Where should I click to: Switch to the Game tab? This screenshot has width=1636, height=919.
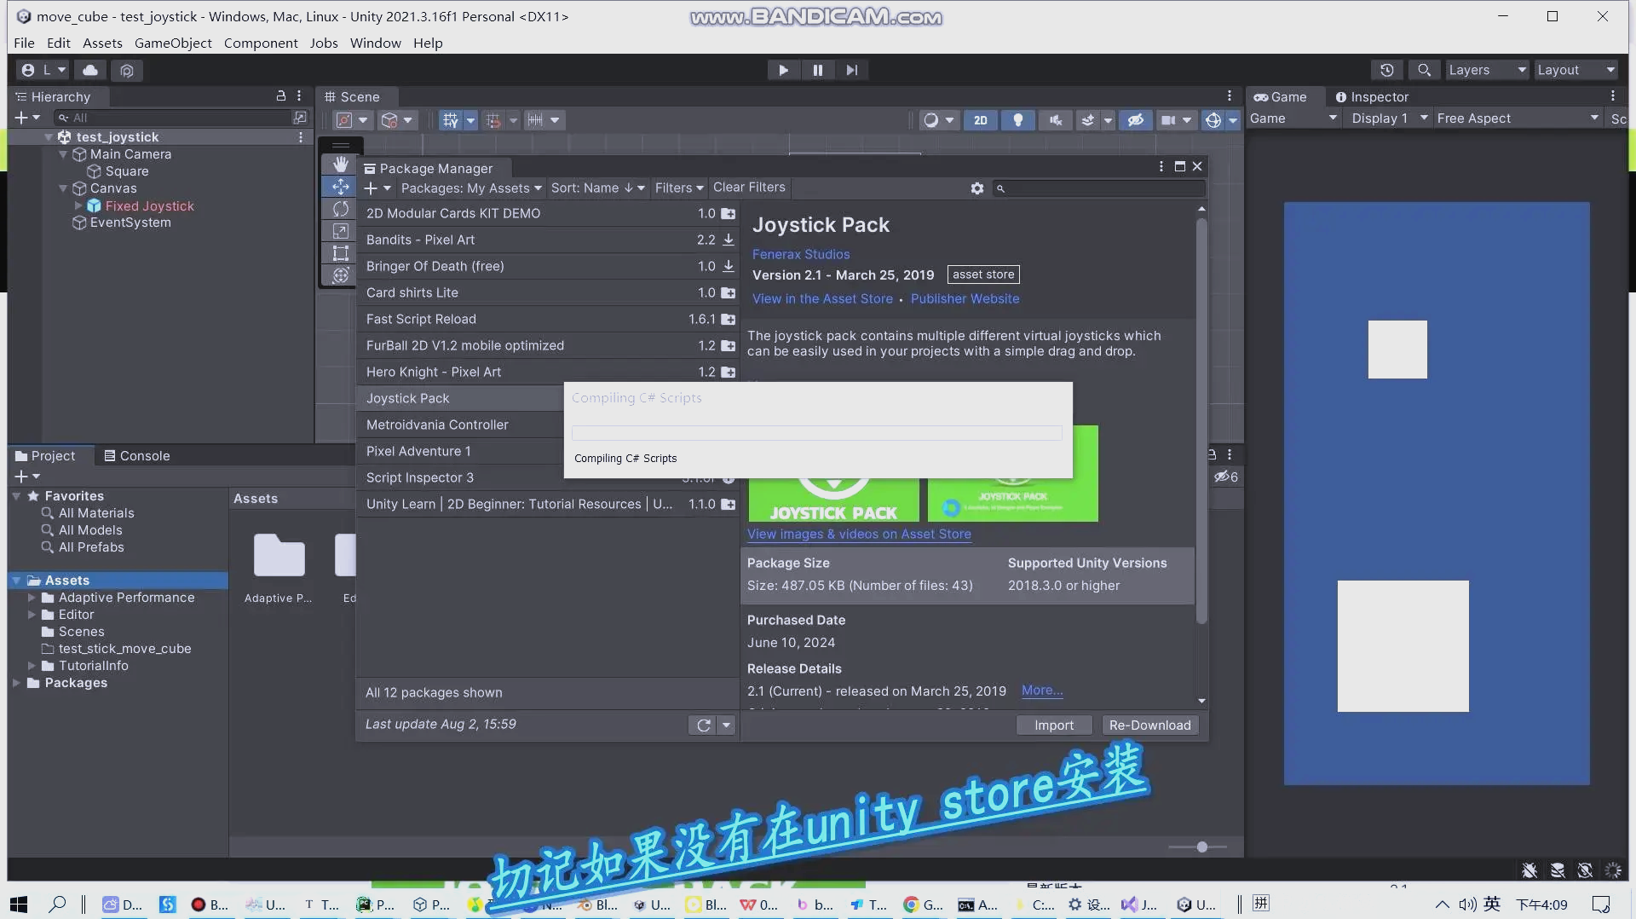click(1280, 96)
